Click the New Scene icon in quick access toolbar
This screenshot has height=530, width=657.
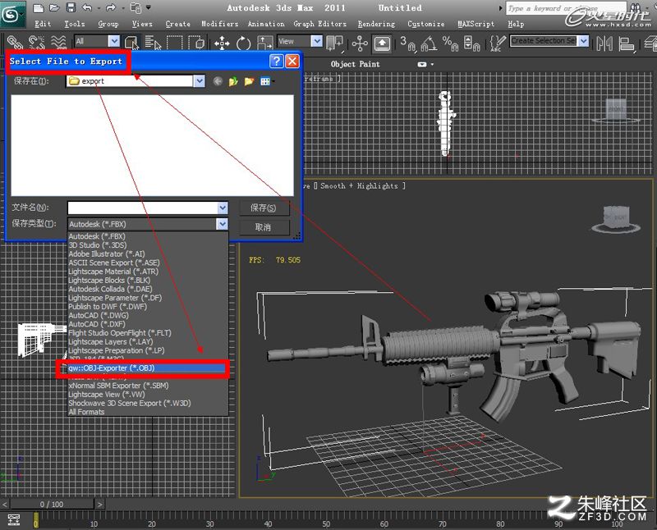click(38, 7)
